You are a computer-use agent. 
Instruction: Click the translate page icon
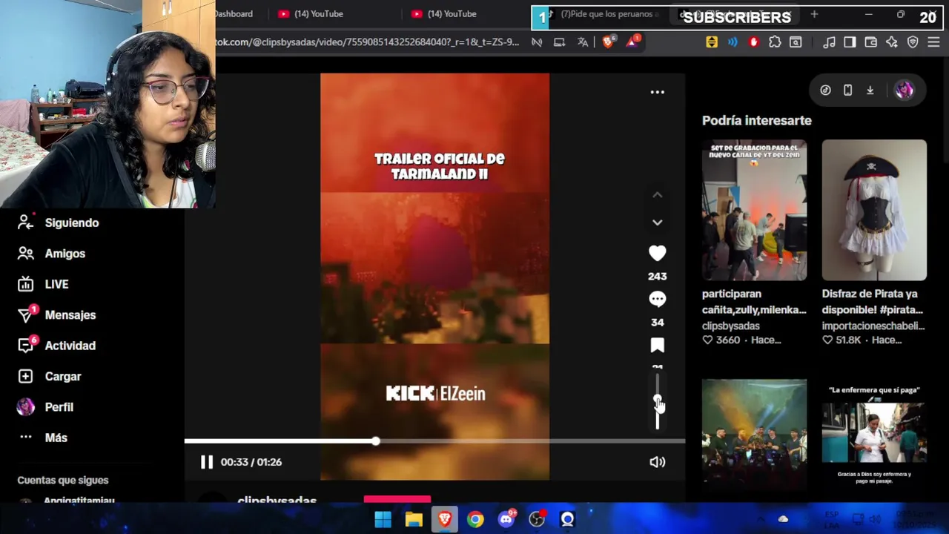pos(583,42)
